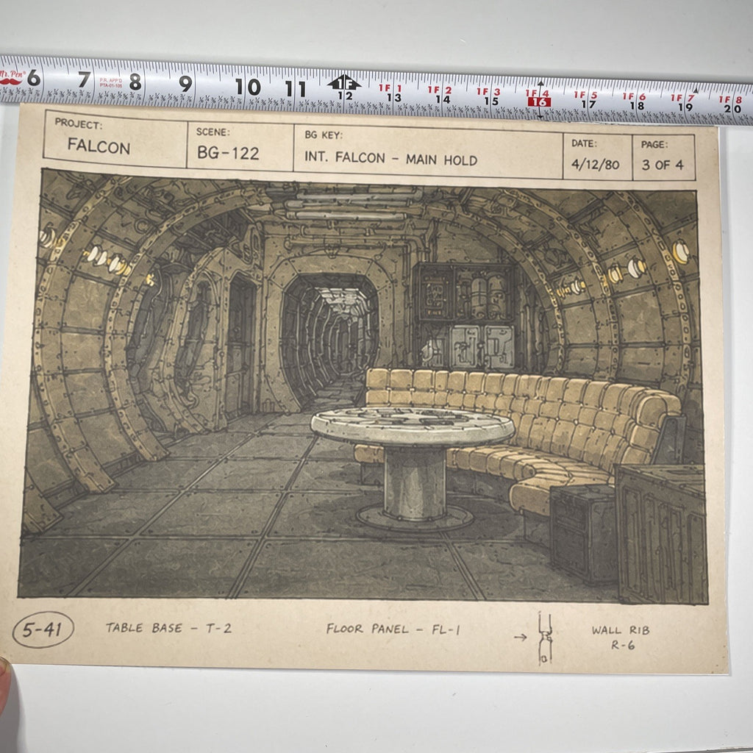Click the cylindrical table base pedestal
This screenshot has width=753, height=753.
pos(415,484)
